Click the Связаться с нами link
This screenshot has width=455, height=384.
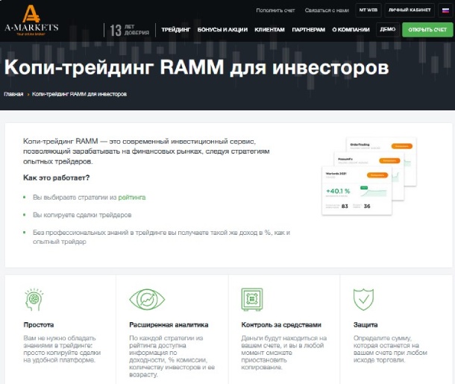(x=327, y=10)
